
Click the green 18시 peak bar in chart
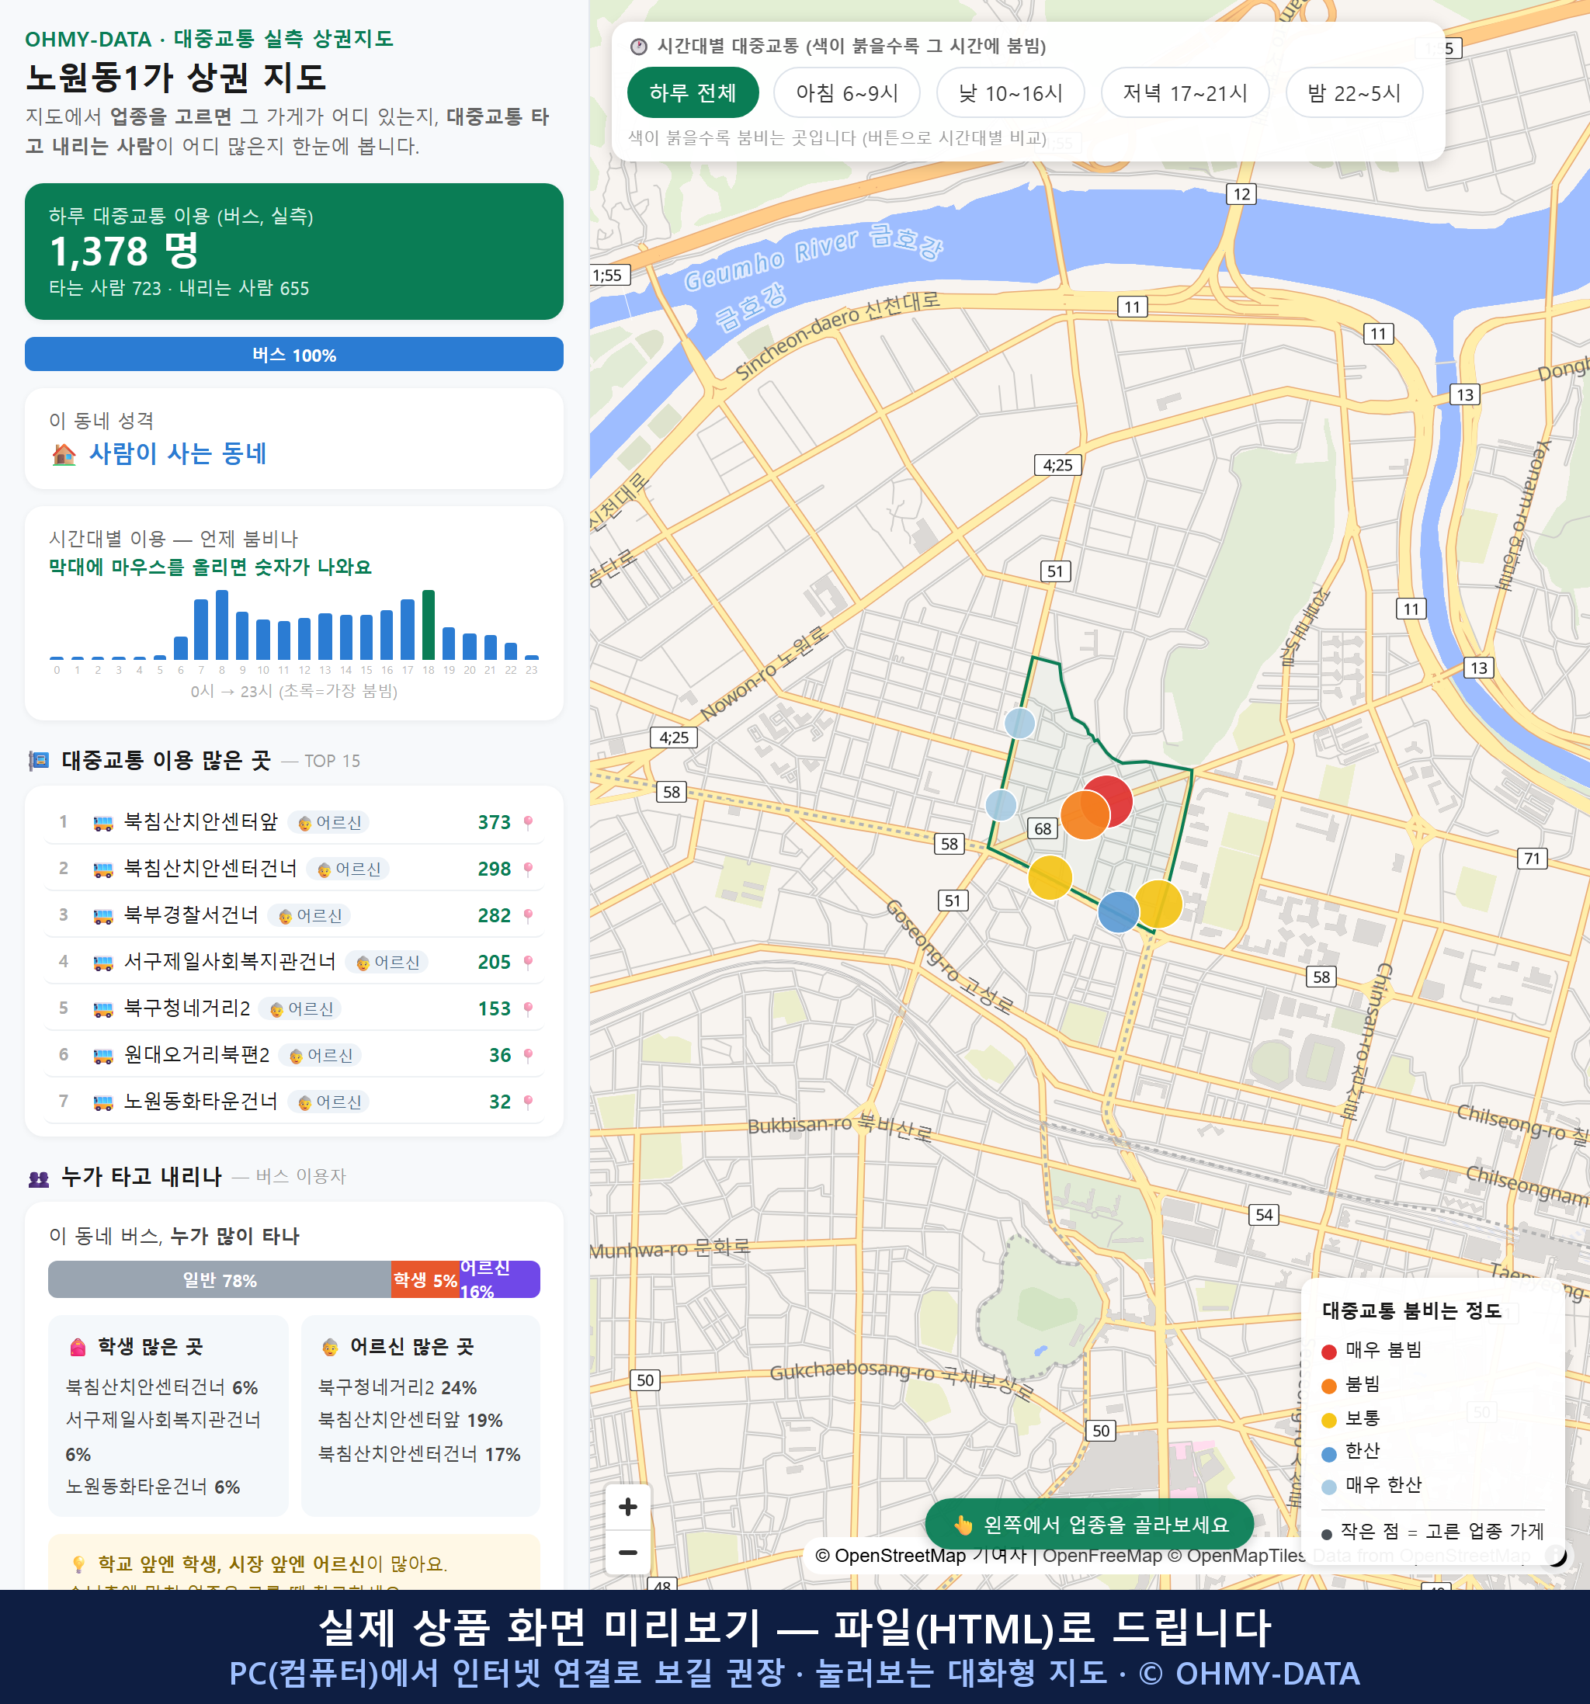coord(429,624)
